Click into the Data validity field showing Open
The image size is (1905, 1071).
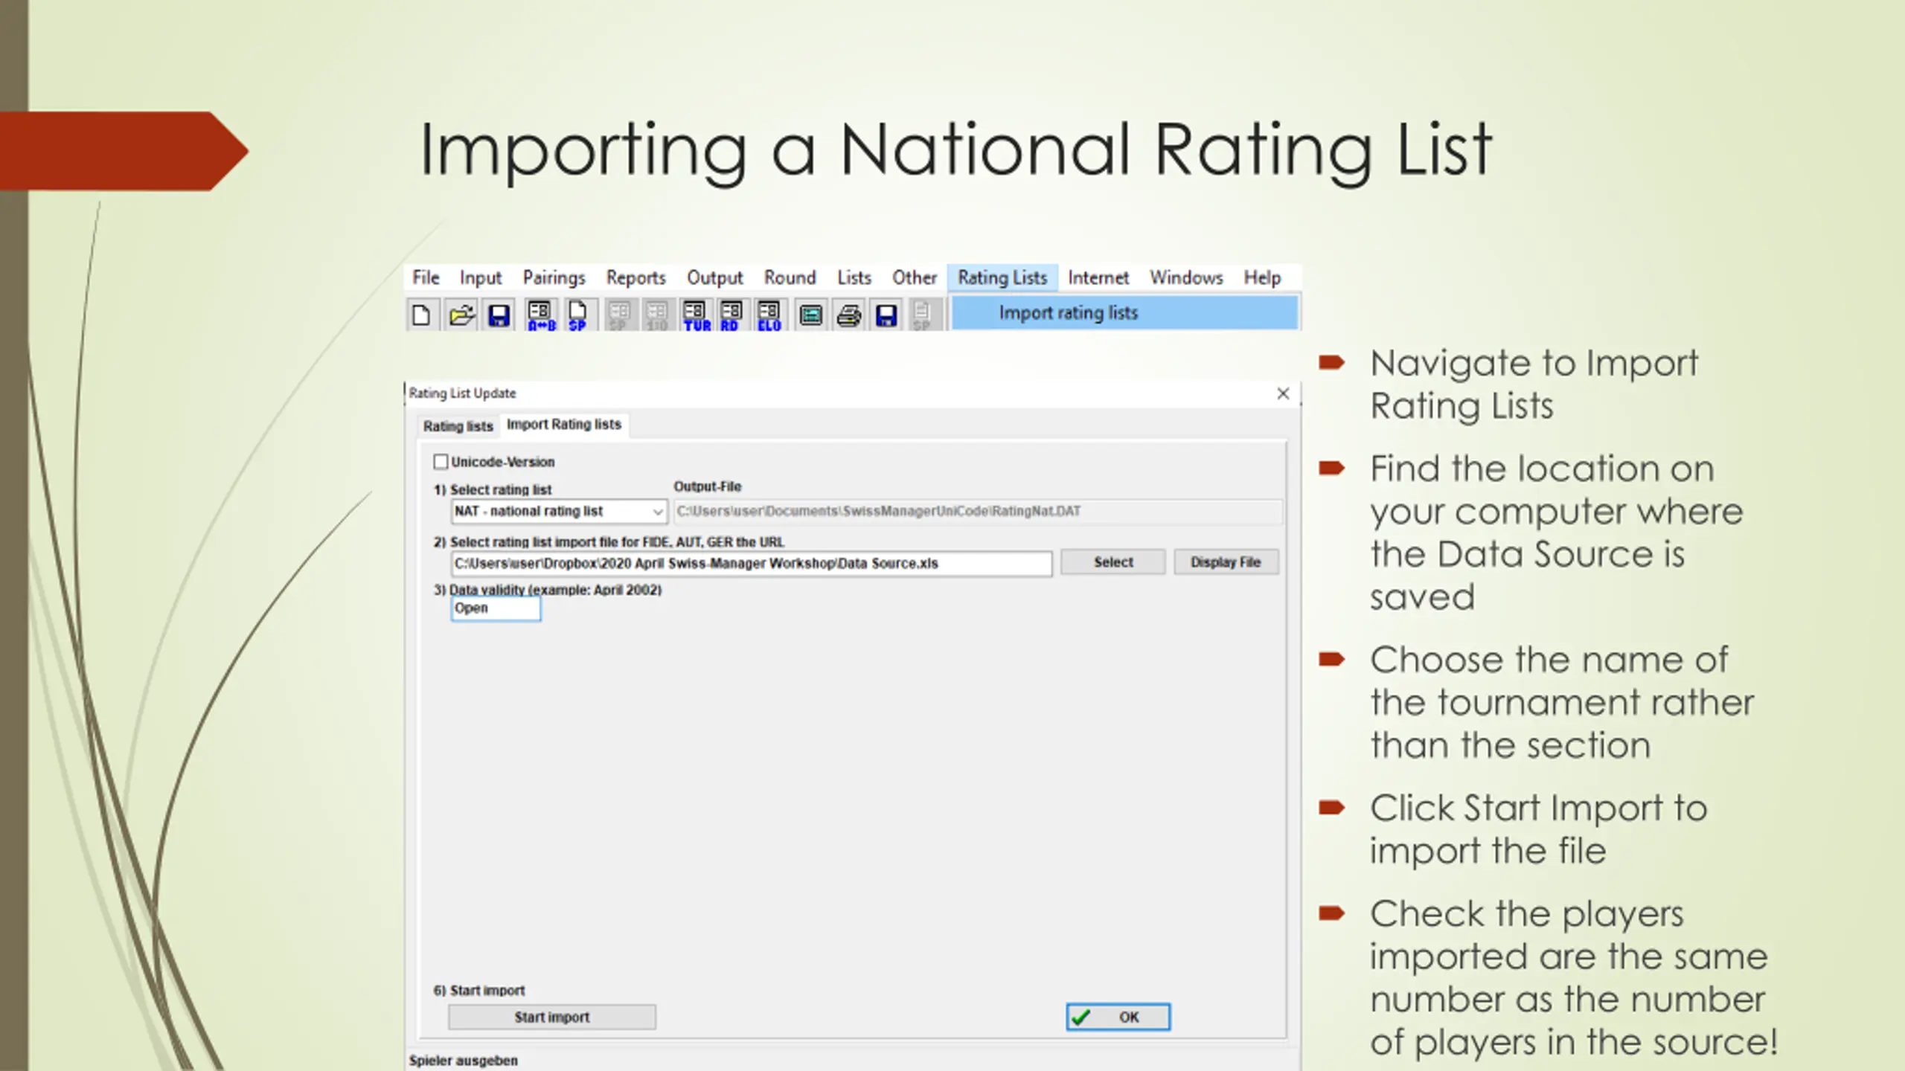point(496,608)
